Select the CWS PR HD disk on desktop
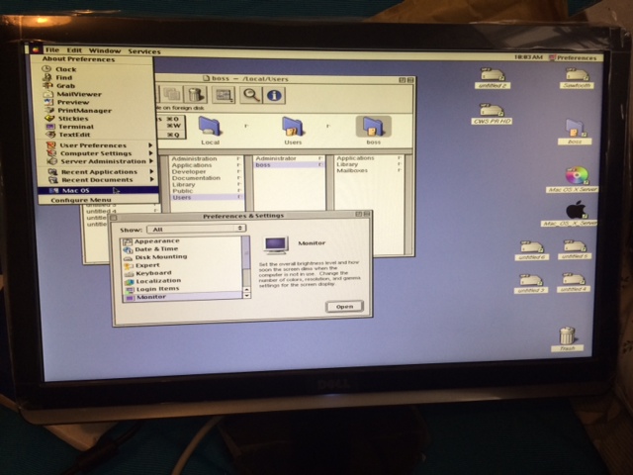The image size is (633, 475). click(492, 114)
